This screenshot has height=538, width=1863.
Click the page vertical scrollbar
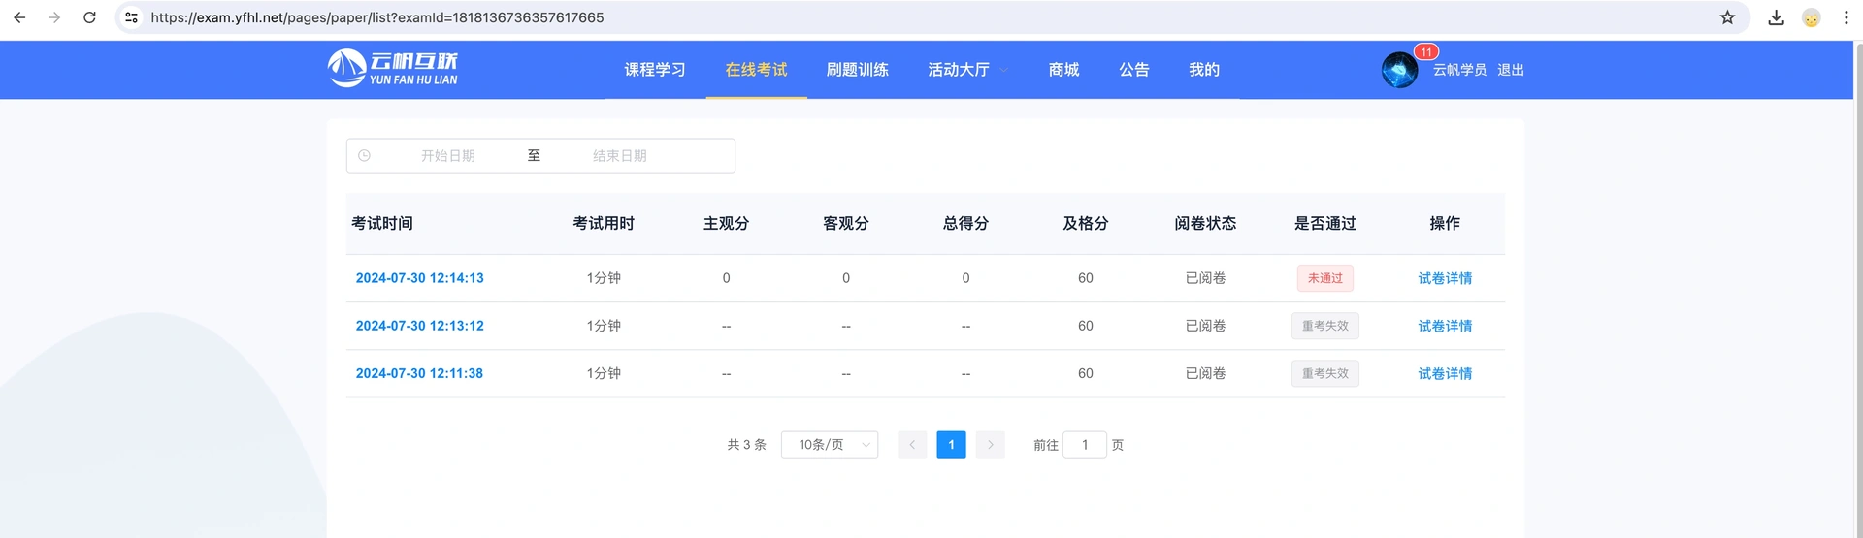(1858, 289)
